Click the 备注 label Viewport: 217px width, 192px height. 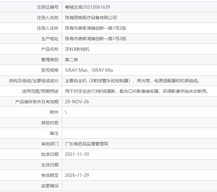point(54,133)
